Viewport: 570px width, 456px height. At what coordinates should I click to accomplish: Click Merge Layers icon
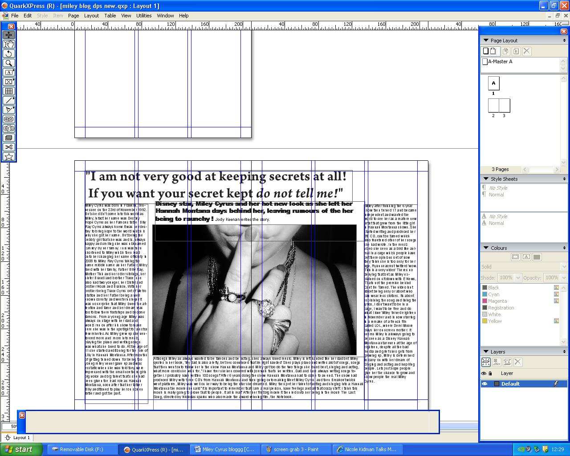point(507,362)
